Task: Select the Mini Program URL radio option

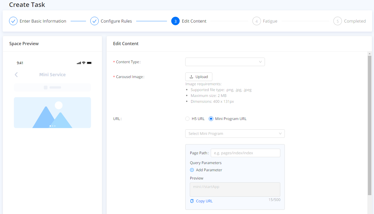Action: [x=211, y=119]
